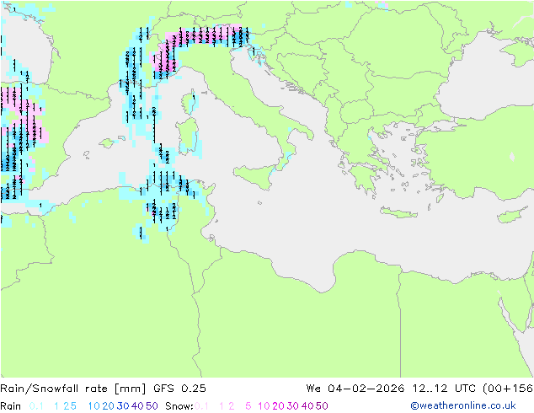Click the island of Sicily on the map

pos(256,176)
